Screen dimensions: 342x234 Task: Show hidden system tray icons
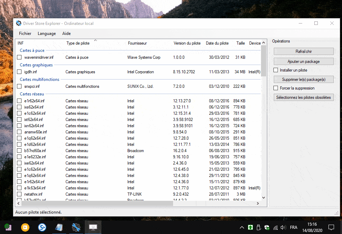click(242, 227)
